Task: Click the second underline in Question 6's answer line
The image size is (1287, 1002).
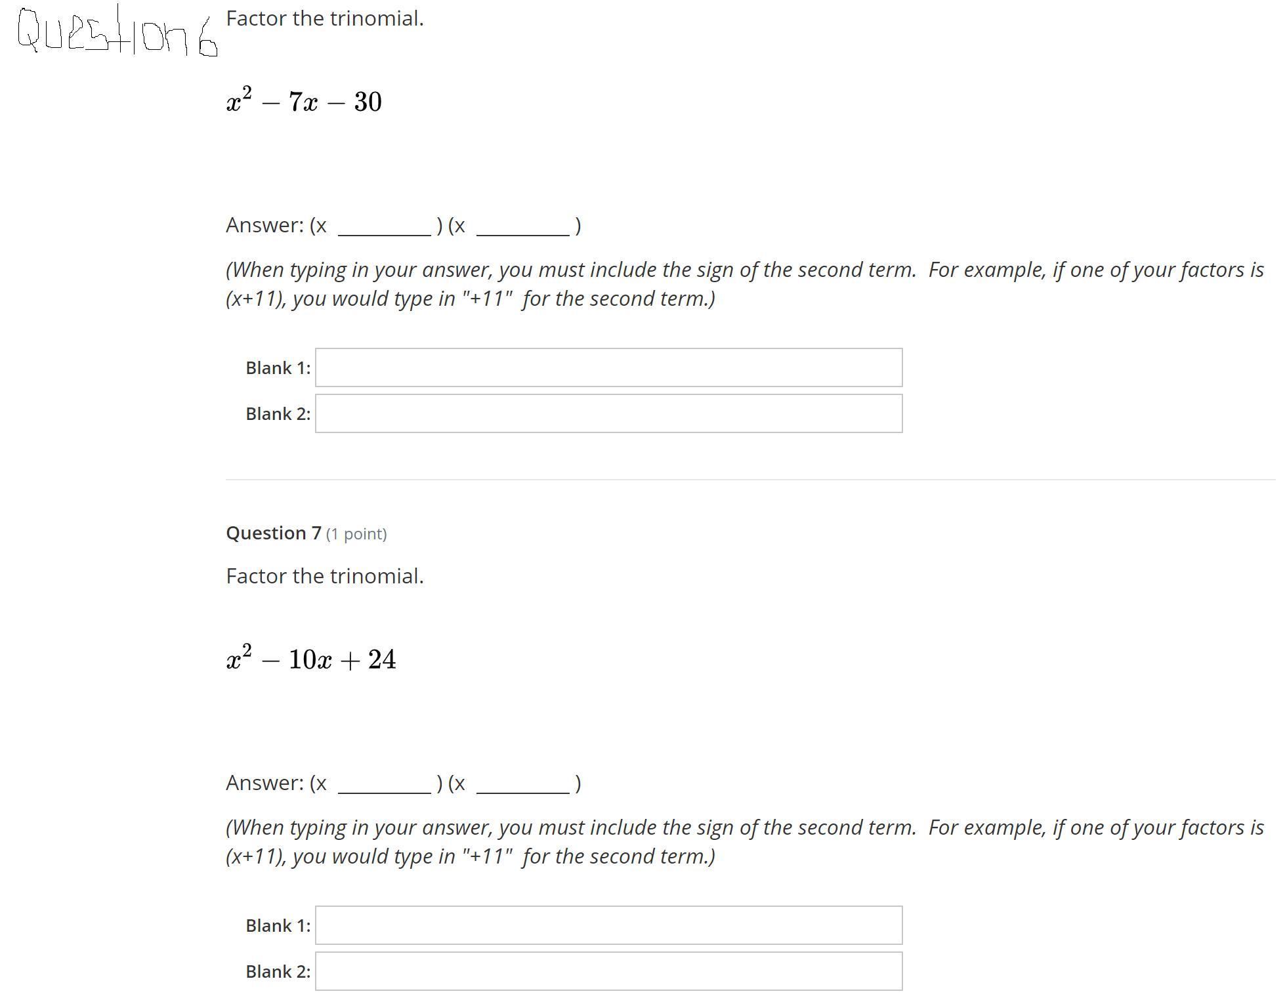Action: [523, 234]
